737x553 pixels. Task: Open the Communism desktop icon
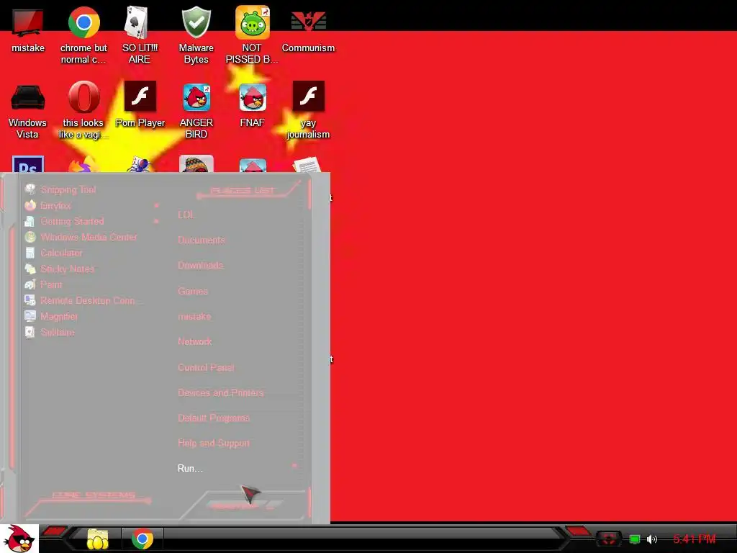click(308, 30)
